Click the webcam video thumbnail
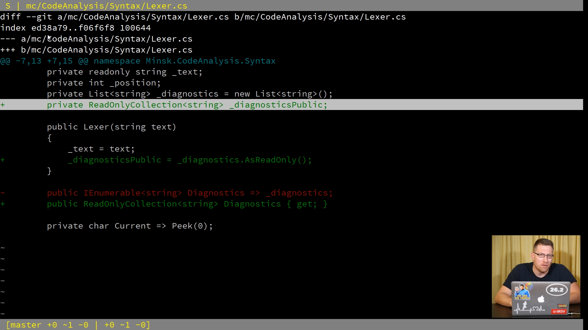588x330 pixels. pyautogui.click(x=536, y=276)
